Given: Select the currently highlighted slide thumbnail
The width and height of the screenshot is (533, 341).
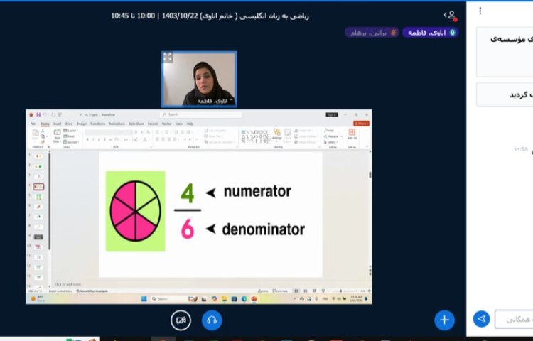Looking at the screenshot, I should click(x=38, y=186).
